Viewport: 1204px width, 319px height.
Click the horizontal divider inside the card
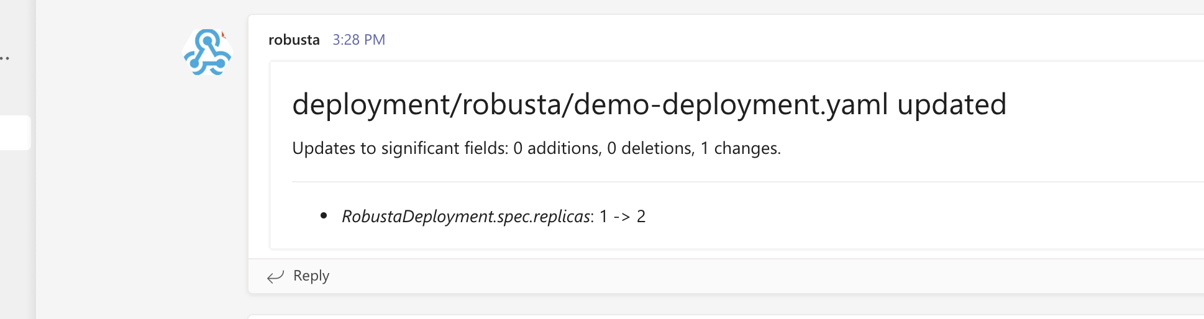tap(748, 182)
